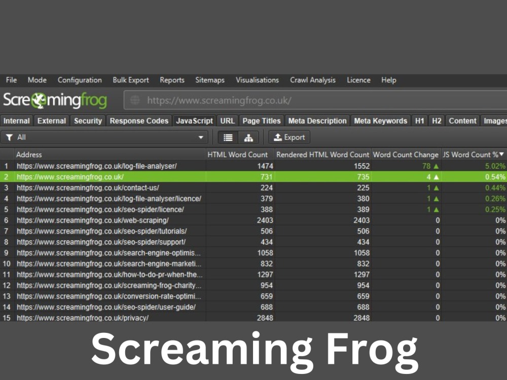Screen dimensions: 507x380
Task: Switch to the Meta Description tab
Action: [317, 121]
